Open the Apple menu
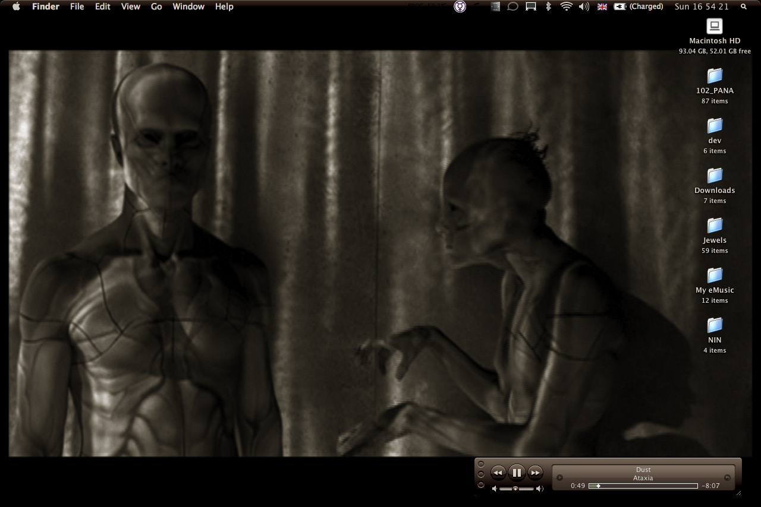This screenshot has height=507, width=761. pos(16,7)
